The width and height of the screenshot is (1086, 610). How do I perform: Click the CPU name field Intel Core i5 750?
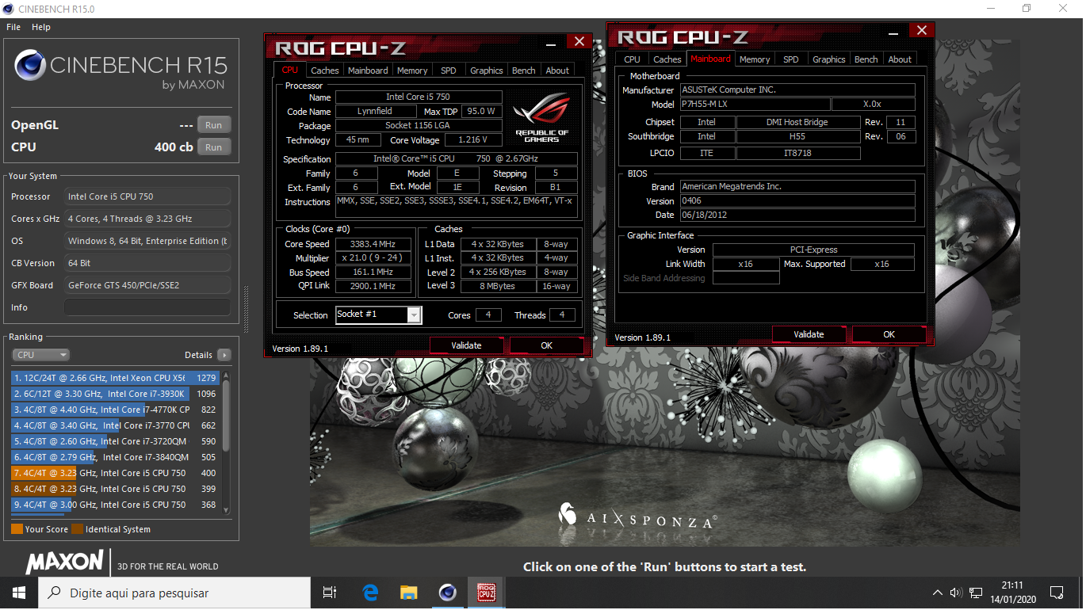[x=418, y=97]
